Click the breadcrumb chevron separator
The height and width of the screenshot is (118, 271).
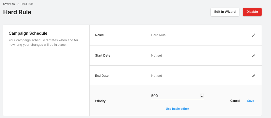(18, 4)
